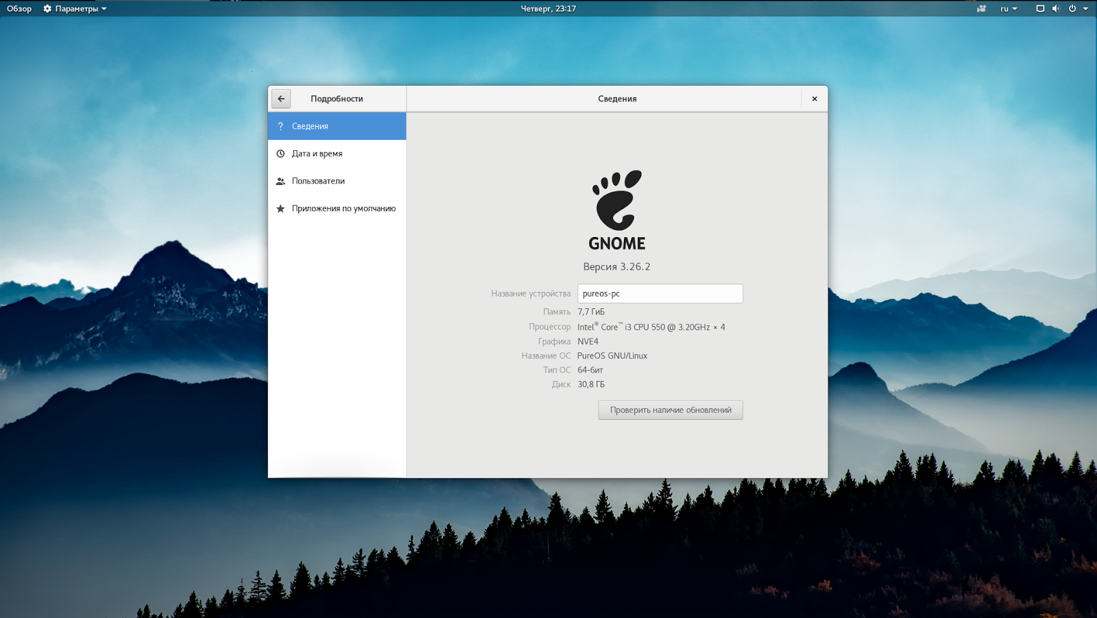Click the Название ОС label
1097x618 pixels.
tap(546, 356)
